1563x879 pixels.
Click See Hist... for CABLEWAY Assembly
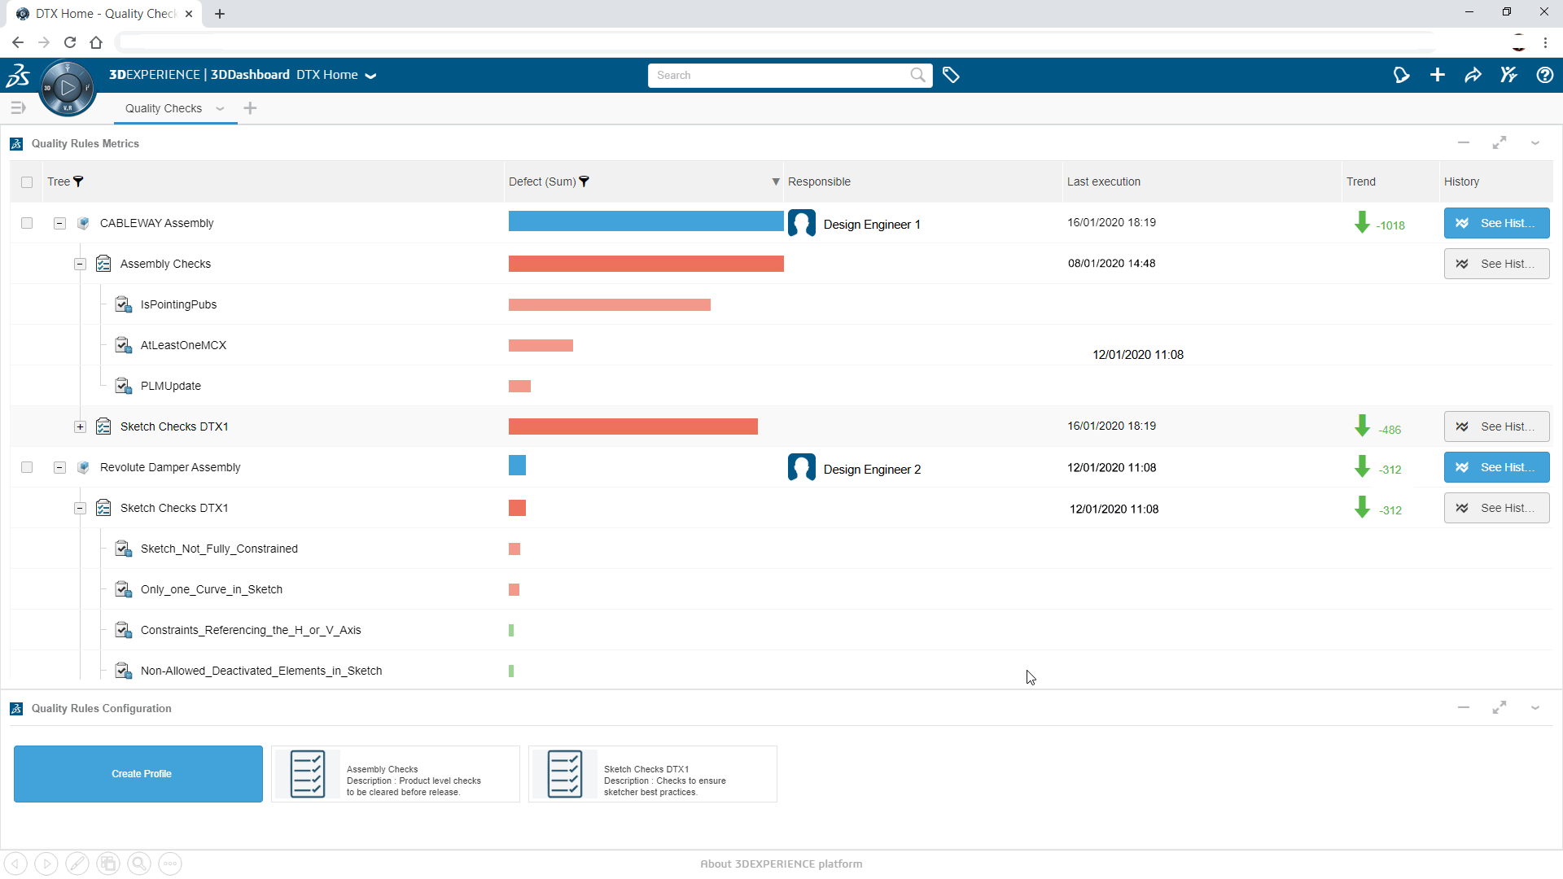1495,223
